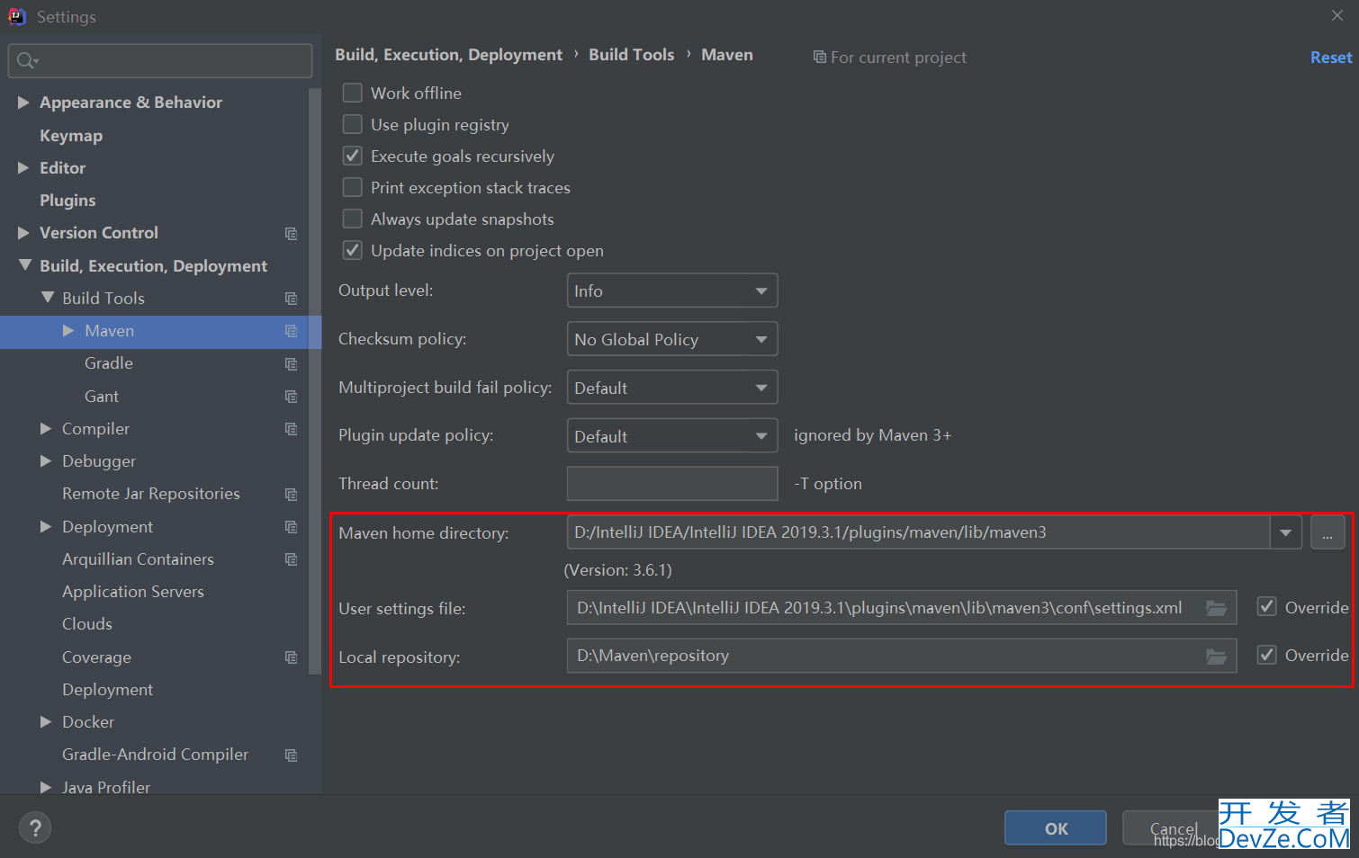Collapse Build, Execution, Deployment node
The width and height of the screenshot is (1359, 858).
tap(24, 265)
